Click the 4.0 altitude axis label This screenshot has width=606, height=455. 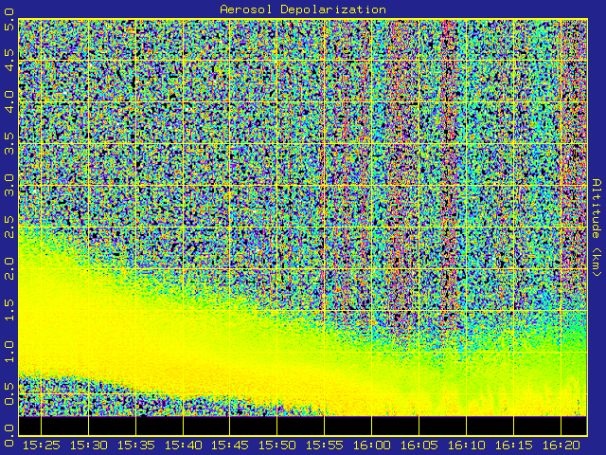click(9, 101)
